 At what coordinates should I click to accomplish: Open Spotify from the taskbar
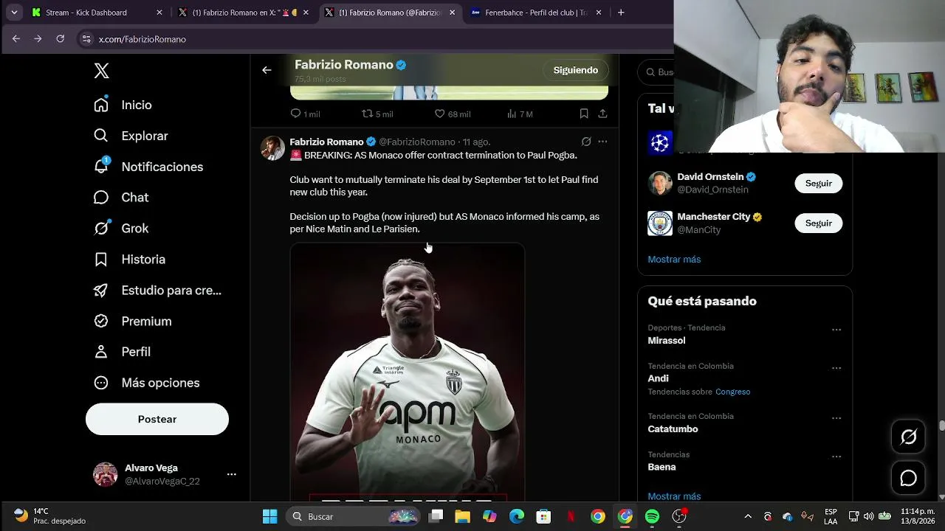tap(652, 516)
